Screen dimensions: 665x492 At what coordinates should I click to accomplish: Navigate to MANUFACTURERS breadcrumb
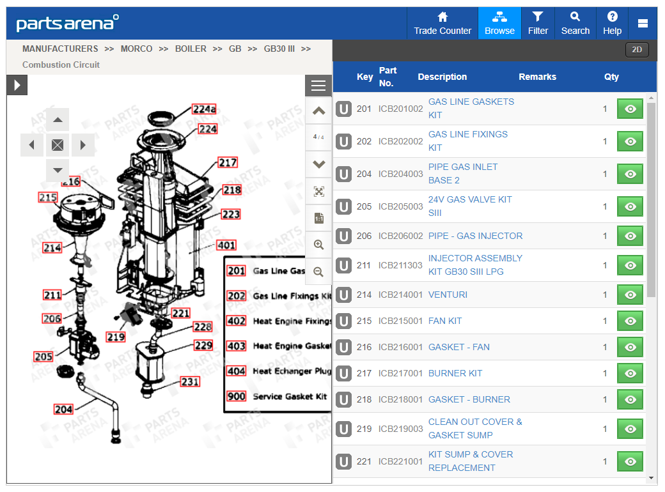click(x=60, y=49)
